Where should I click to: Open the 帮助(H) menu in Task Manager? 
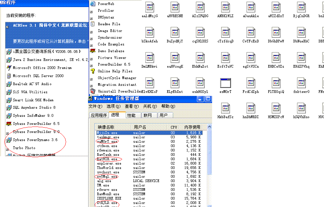[168, 106]
